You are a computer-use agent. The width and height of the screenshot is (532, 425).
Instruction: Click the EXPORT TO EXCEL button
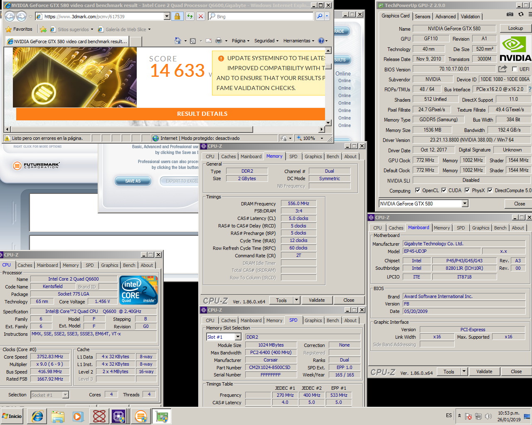pos(180,181)
